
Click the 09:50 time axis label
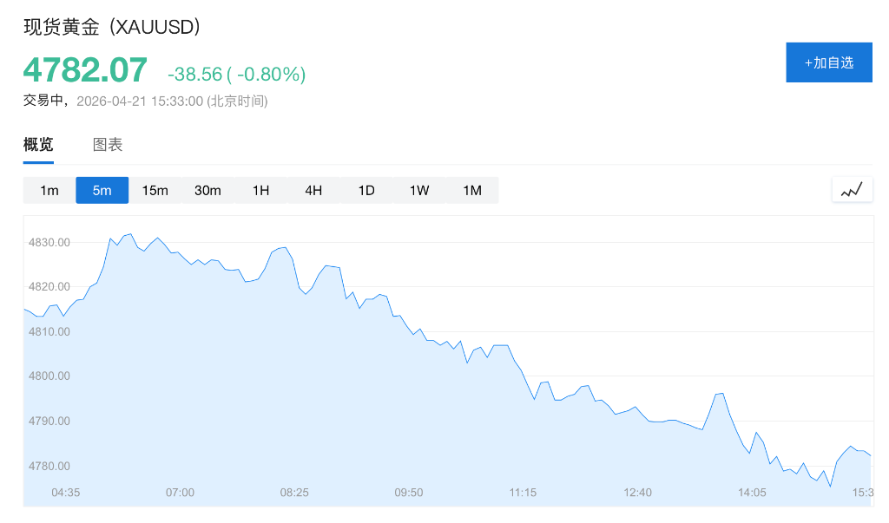pos(408,493)
